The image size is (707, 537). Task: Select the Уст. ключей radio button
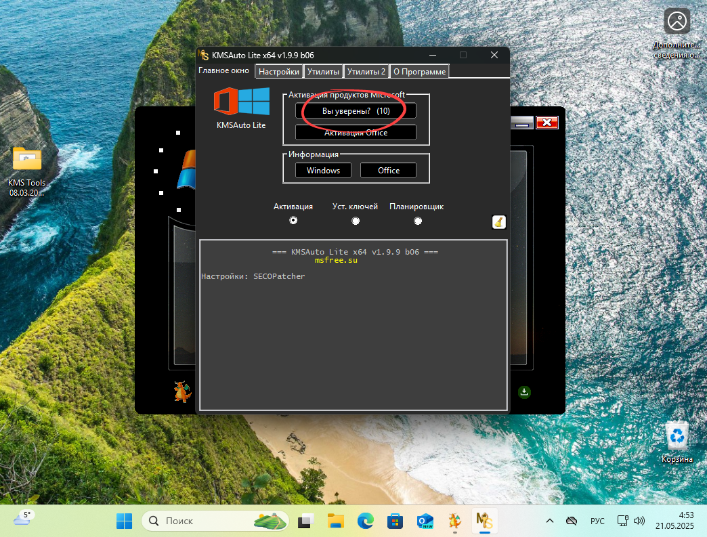click(x=355, y=220)
